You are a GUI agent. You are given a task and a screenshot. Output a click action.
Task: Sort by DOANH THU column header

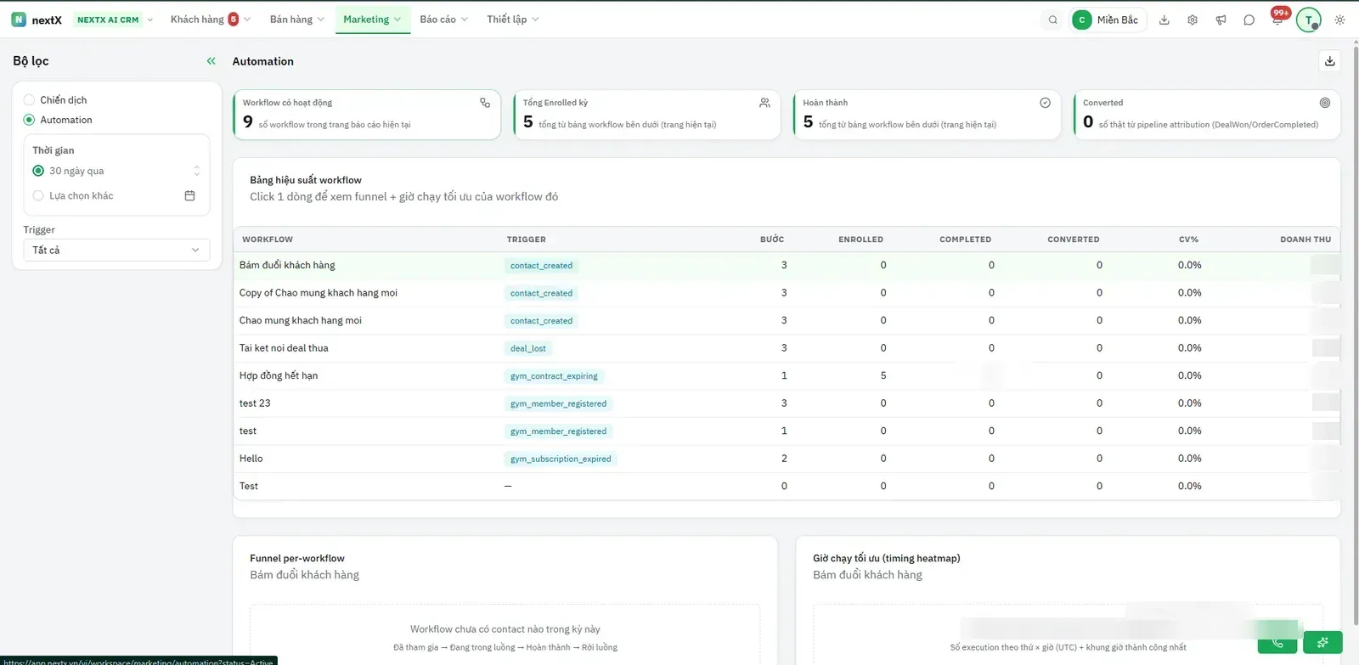1305,240
